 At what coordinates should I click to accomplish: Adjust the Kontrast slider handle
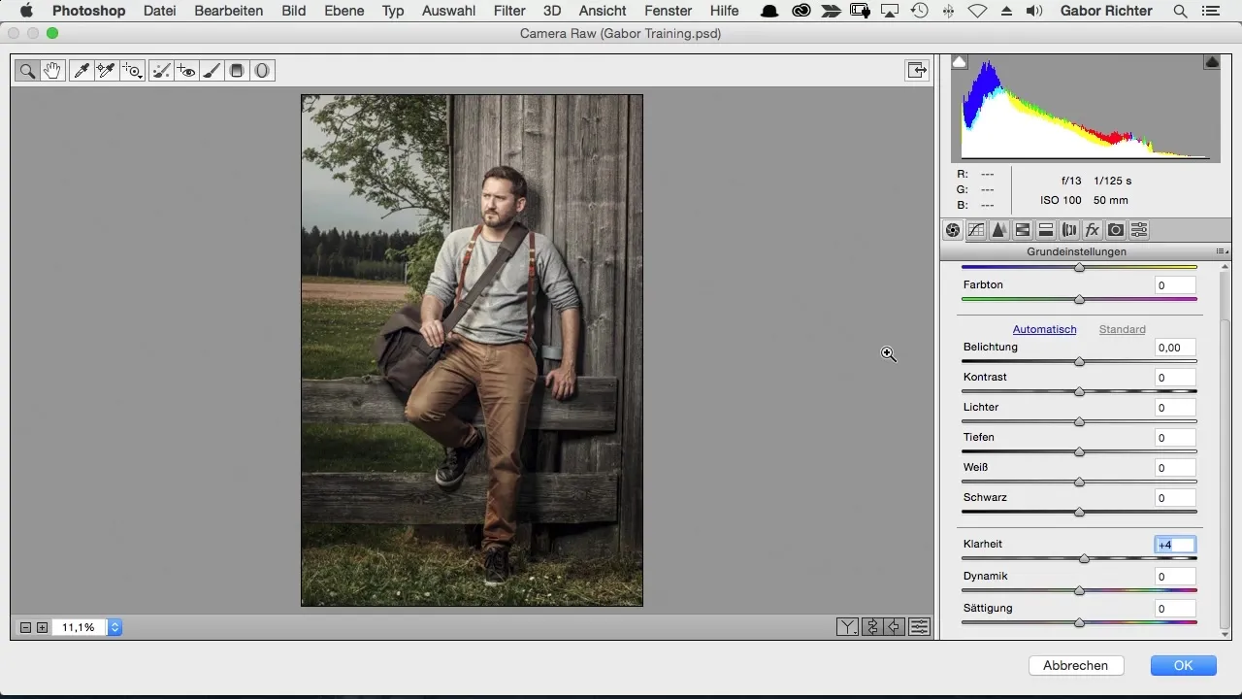coord(1079,391)
